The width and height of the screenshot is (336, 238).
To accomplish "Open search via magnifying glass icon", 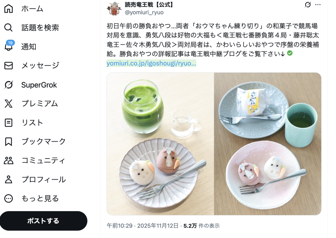I will coord(9,27).
